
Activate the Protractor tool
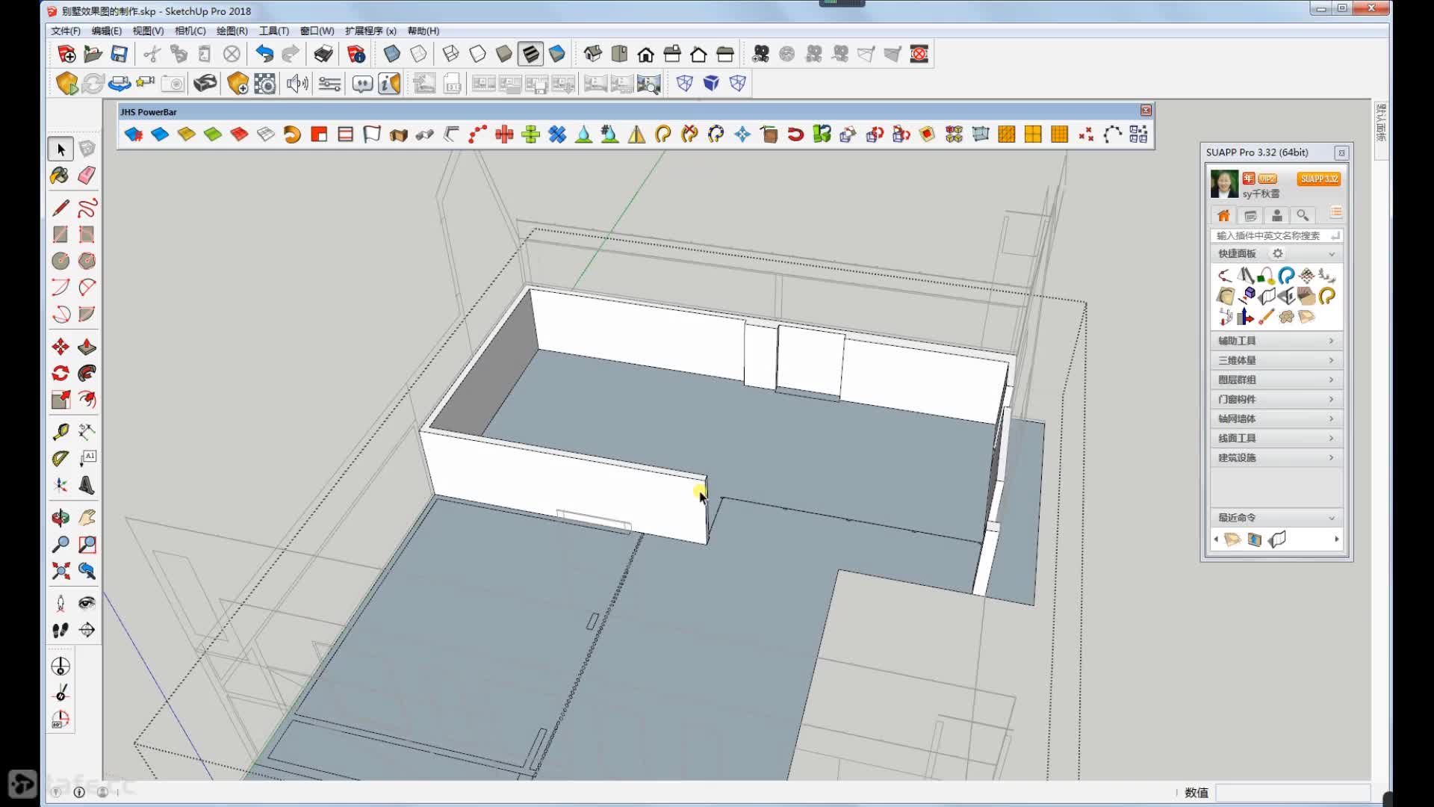(x=60, y=458)
